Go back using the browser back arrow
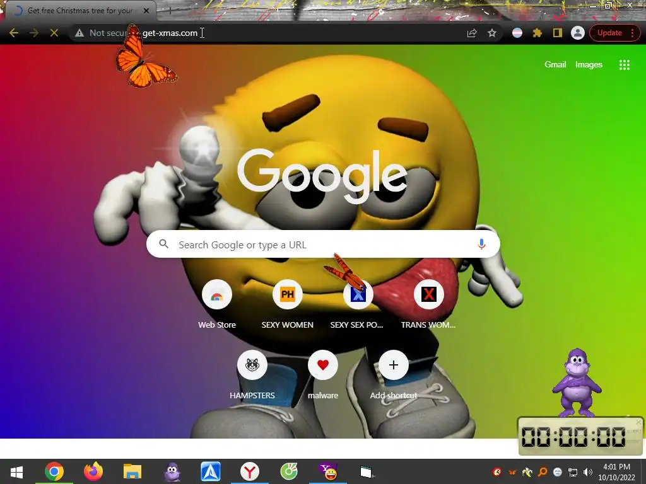 14,33
